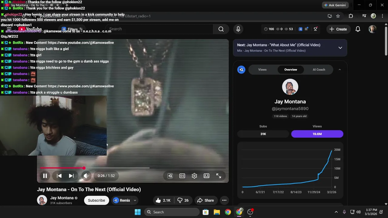Share the video

(x=206, y=200)
